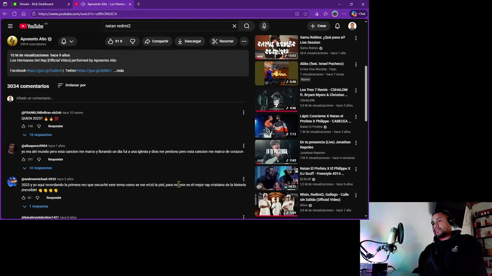Open the notifications bell in header
Screen dimensions: 492x276
(x=337, y=26)
